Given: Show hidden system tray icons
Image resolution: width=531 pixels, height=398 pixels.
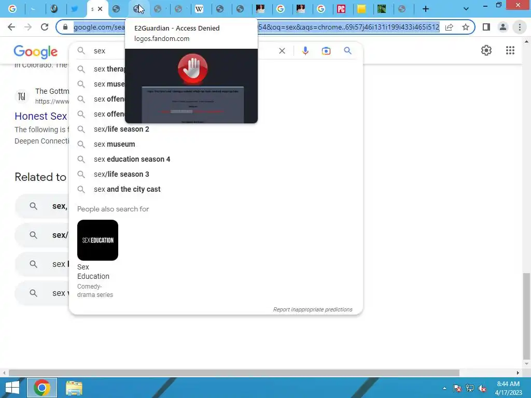Looking at the screenshot, I should 444,388.
